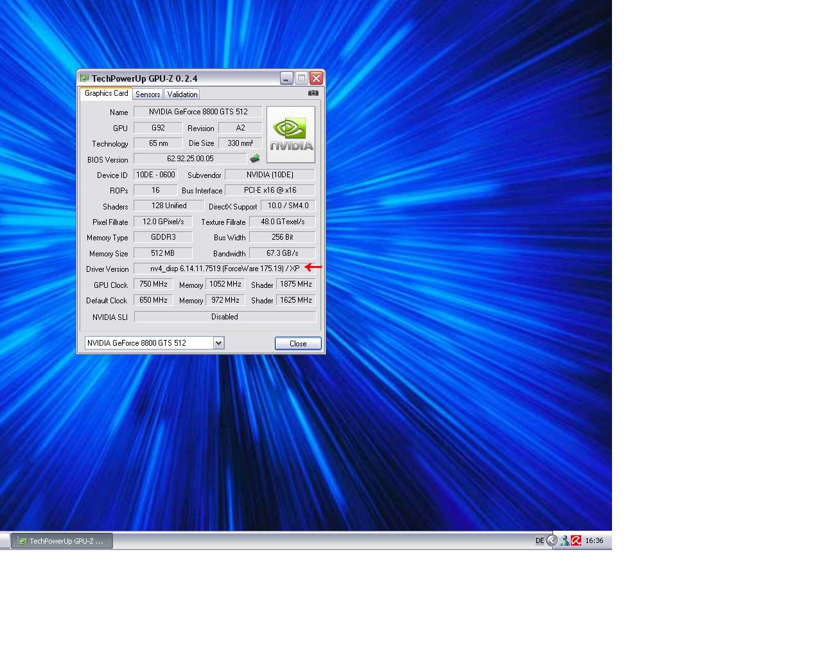Switch to the Validation tab

pyautogui.click(x=182, y=94)
